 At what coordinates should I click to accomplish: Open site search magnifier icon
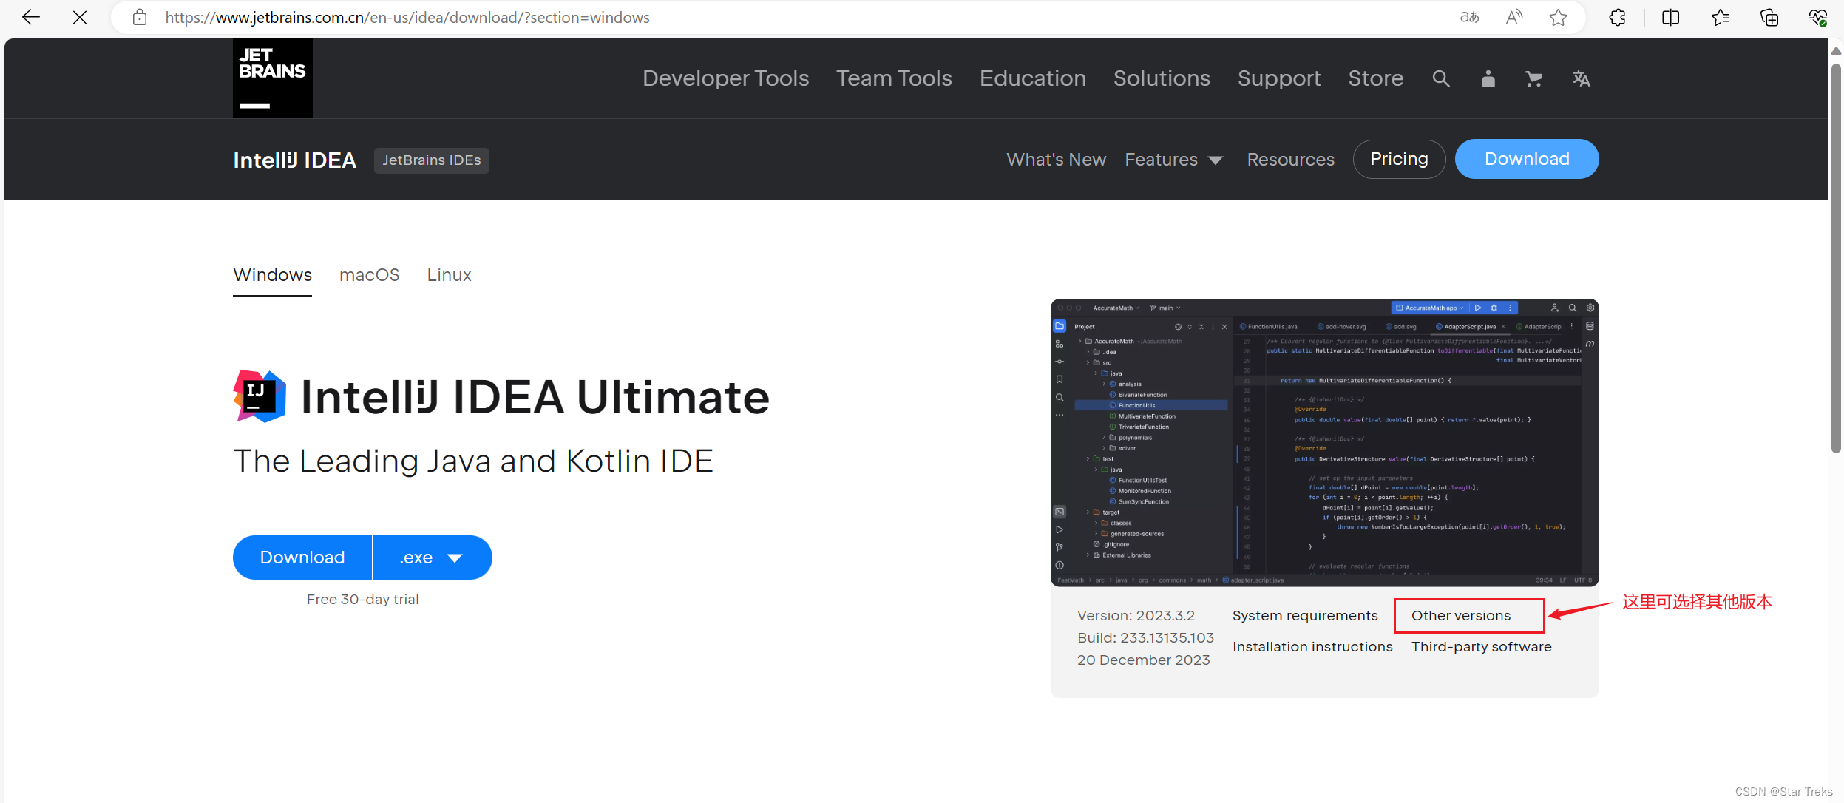1441,78
